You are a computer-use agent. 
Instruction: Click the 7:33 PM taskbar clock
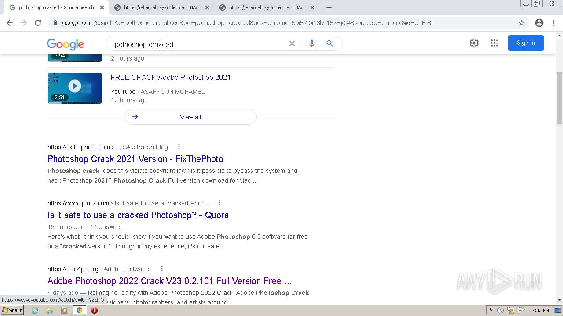[540, 310]
